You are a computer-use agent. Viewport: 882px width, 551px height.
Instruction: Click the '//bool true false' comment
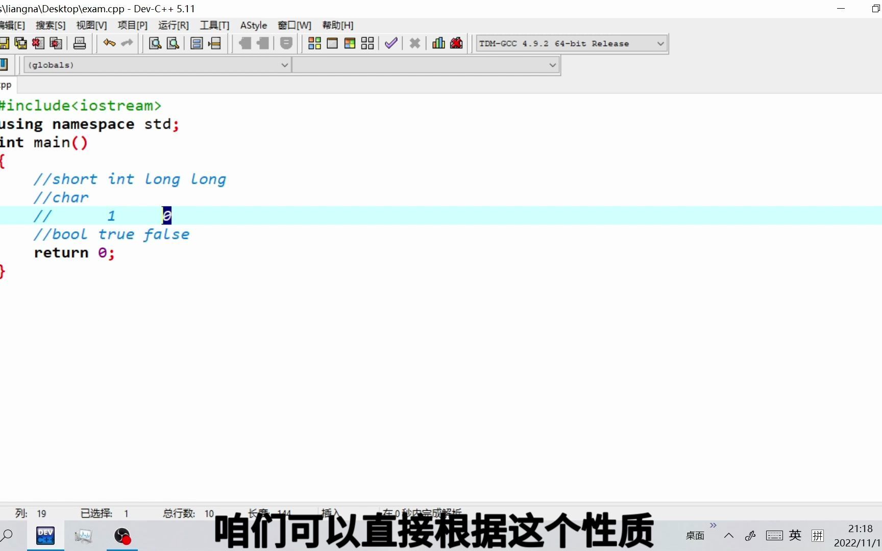(112, 234)
